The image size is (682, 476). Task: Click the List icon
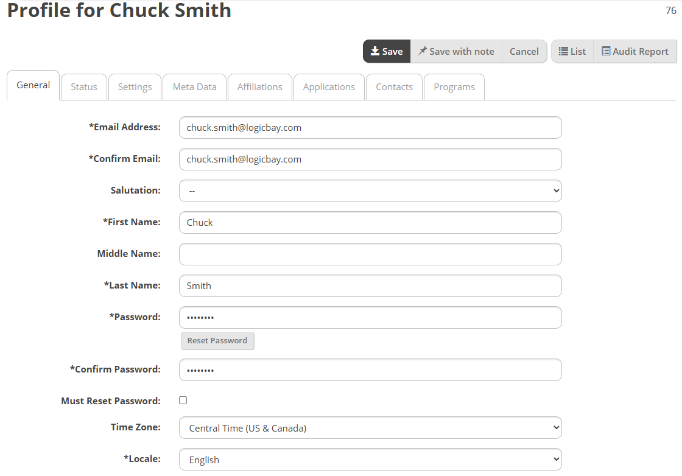(x=563, y=51)
